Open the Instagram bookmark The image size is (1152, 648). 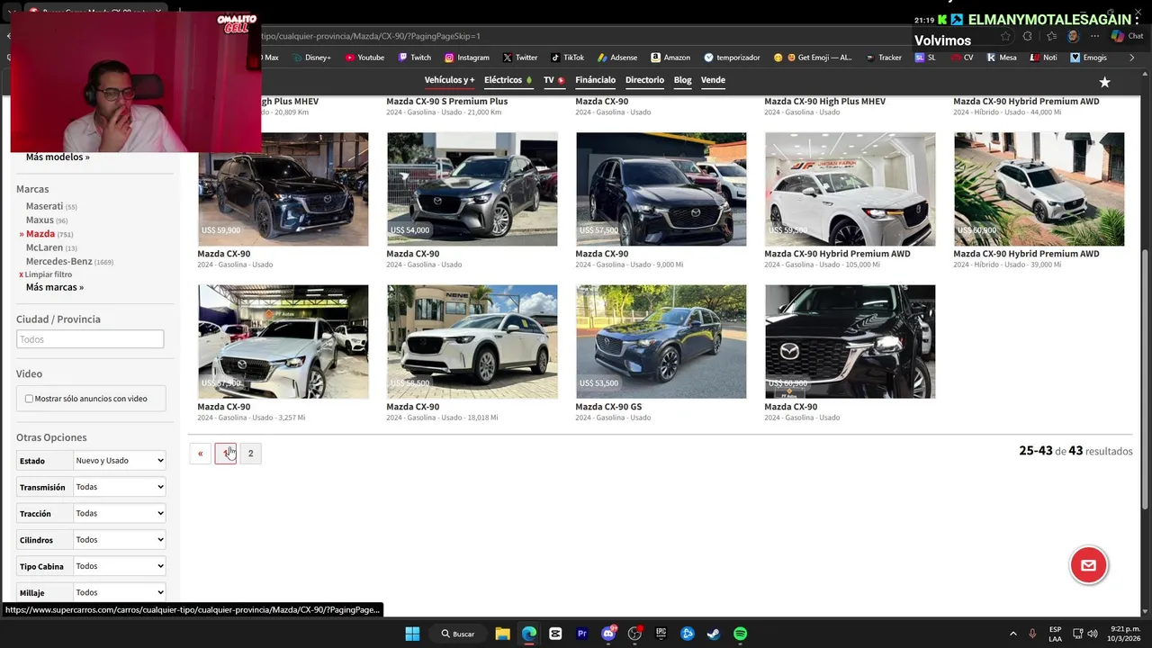point(466,58)
